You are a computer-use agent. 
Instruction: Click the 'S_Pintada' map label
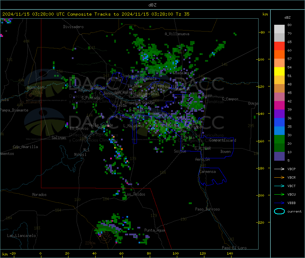90,98
